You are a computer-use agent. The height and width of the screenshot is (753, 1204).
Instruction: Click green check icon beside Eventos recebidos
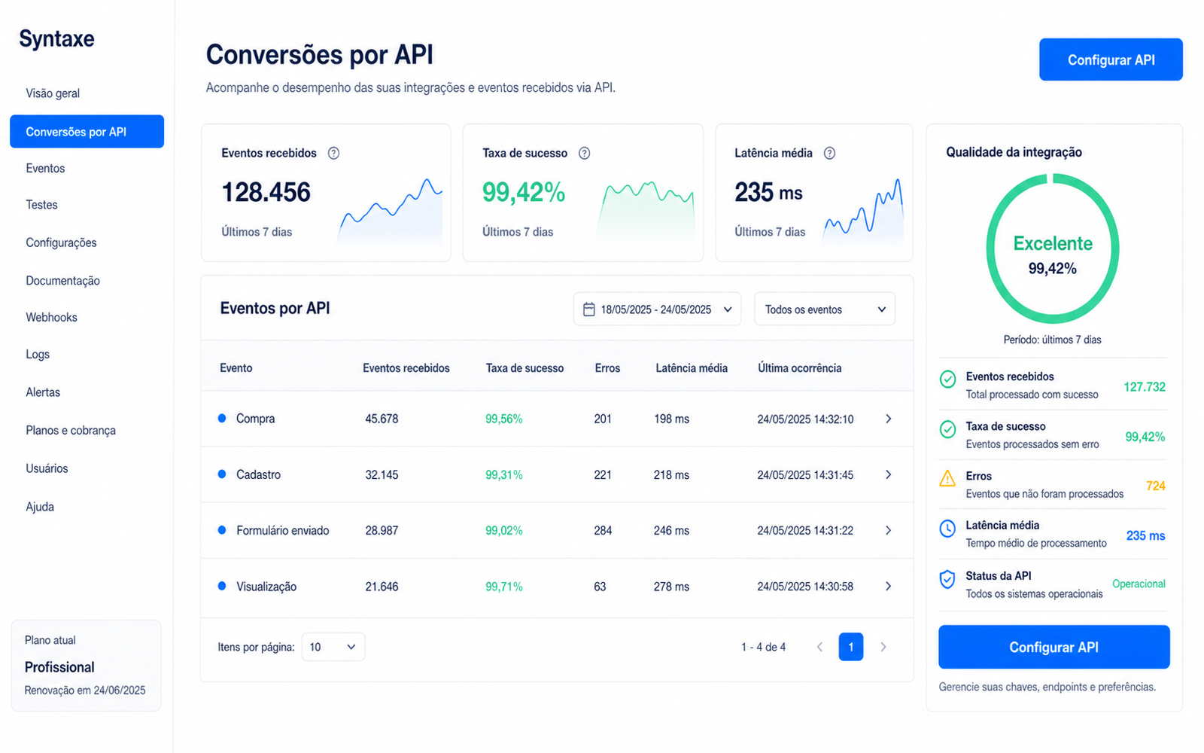[x=947, y=379]
